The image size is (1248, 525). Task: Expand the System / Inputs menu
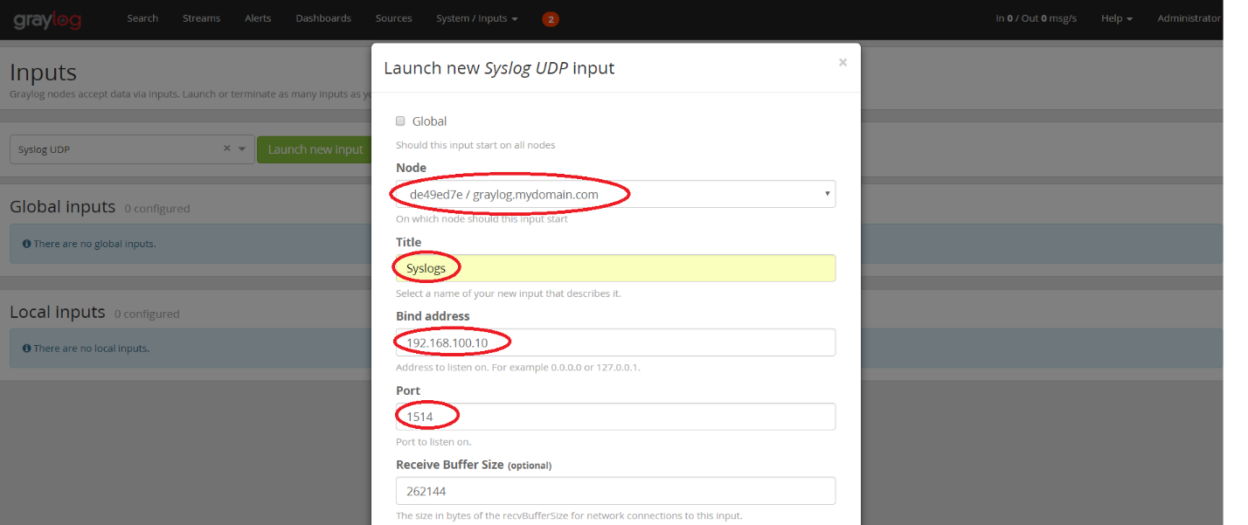pos(476,18)
